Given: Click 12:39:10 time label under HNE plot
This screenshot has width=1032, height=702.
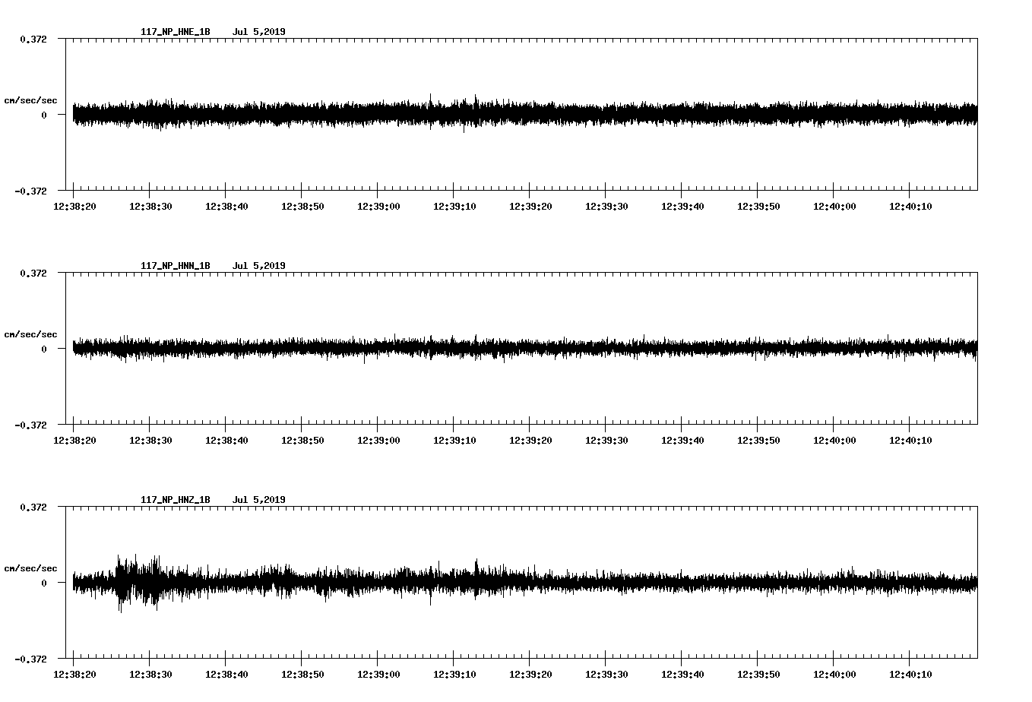Looking at the screenshot, I should (454, 207).
